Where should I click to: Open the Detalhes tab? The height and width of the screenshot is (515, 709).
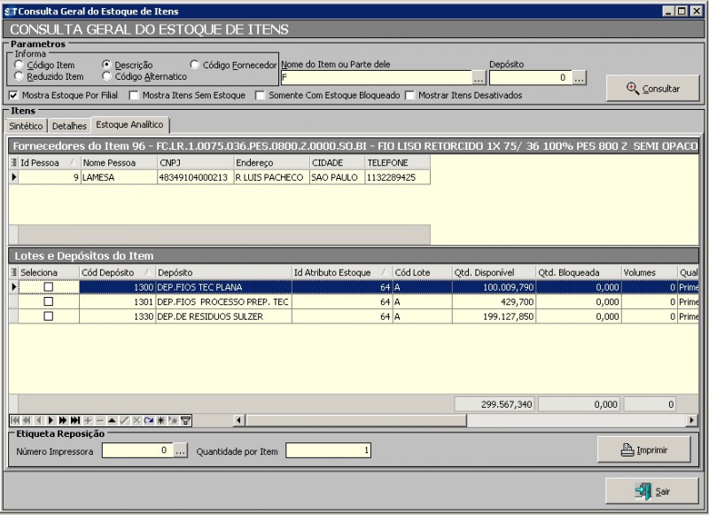[69, 126]
